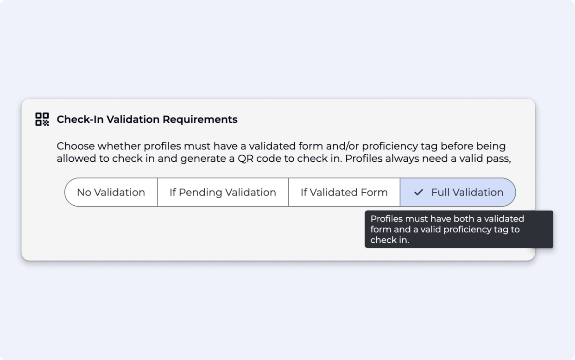Click the Check-In Validation Requirements heading
The height and width of the screenshot is (360, 575).
147,120
